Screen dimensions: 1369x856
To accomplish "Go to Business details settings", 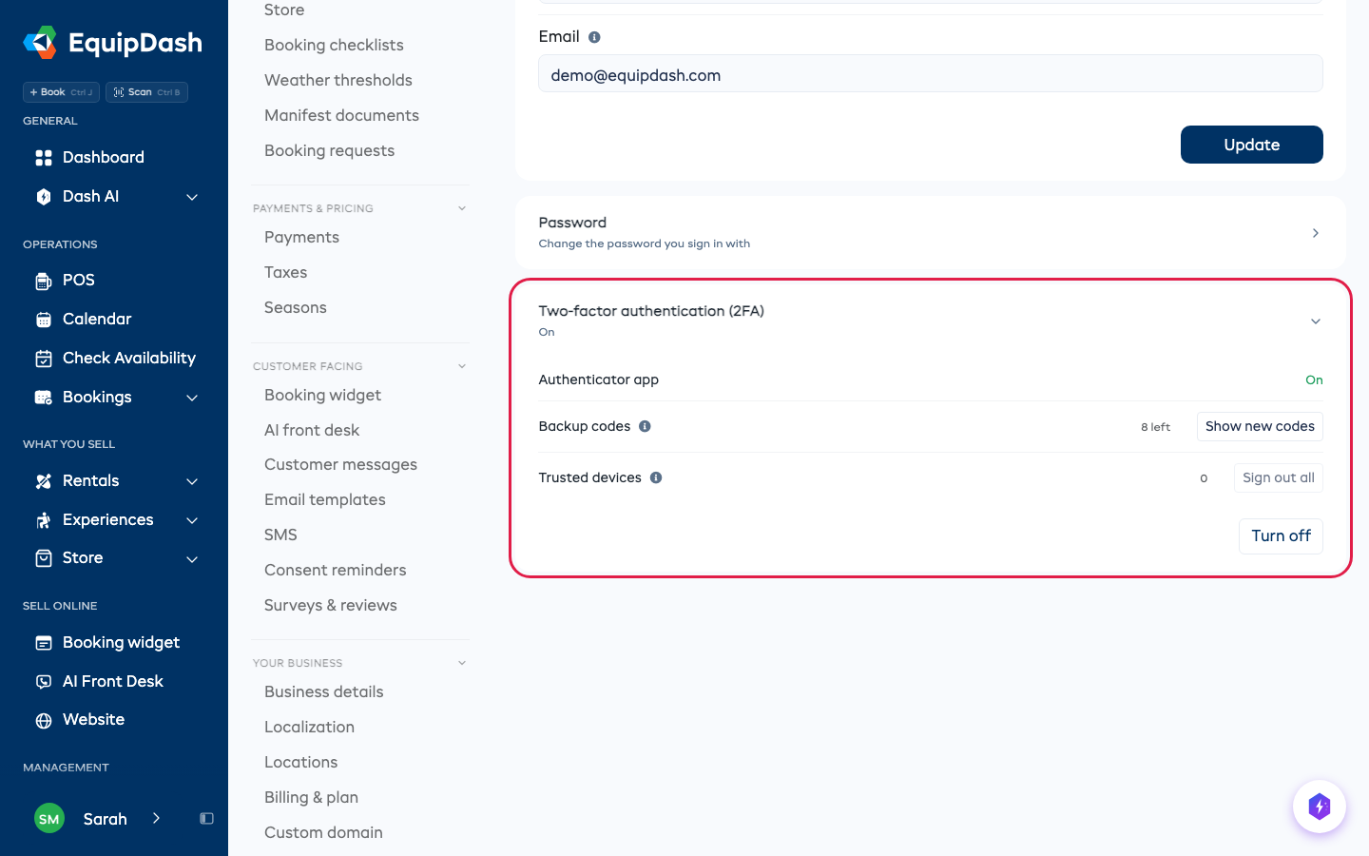I will click(324, 691).
